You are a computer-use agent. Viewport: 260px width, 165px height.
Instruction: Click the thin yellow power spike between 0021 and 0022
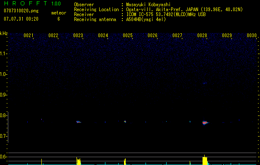[x=41, y=162]
